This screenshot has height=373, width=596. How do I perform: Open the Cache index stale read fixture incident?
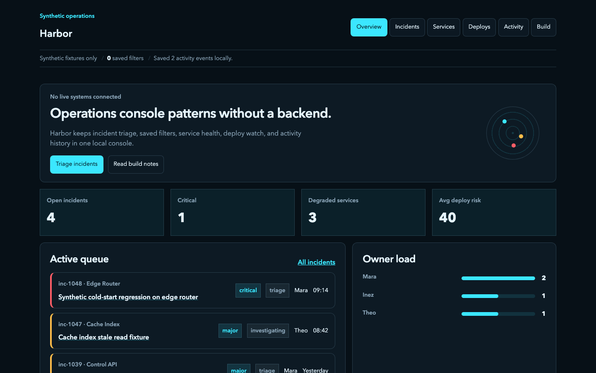[103, 337]
